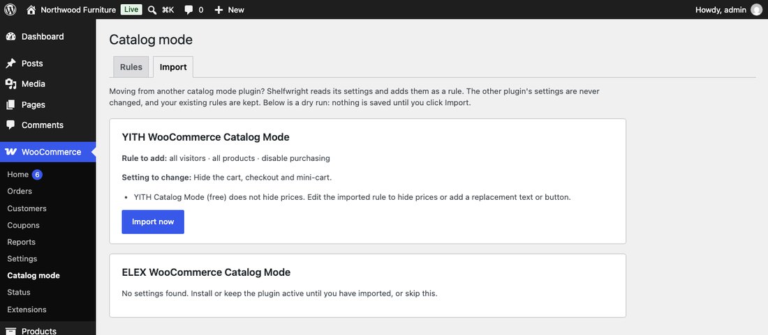Open WooCommerce Home submenu
This screenshot has width=768, height=335.
coord(18,174)
